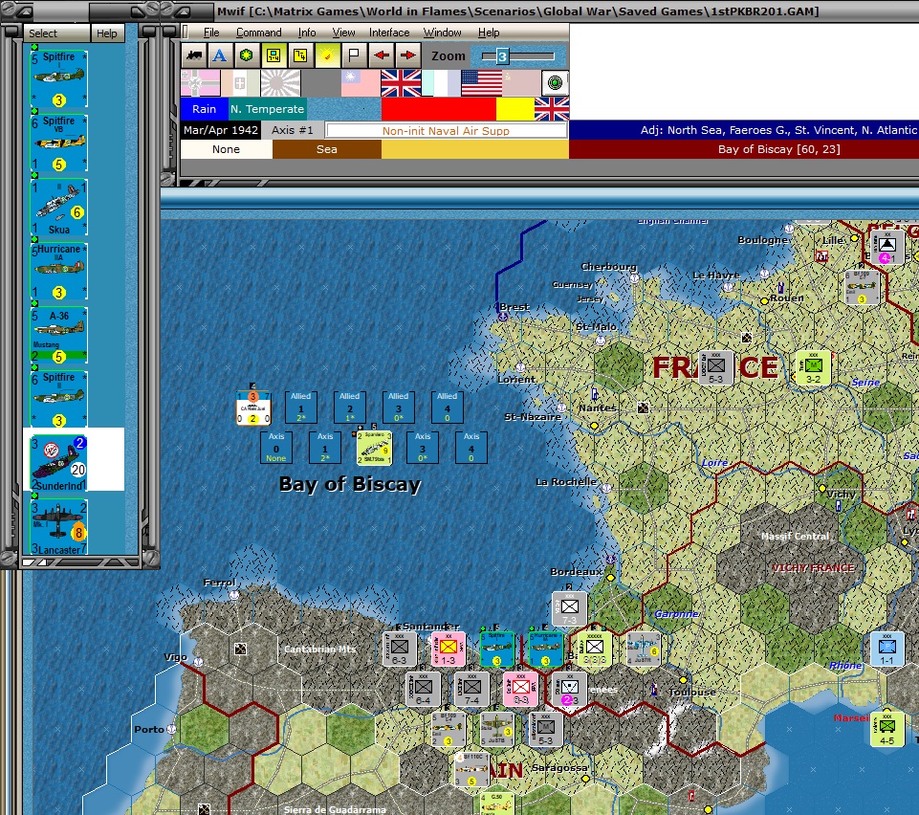Open the Help menu in main menu bar
This screenshot has height=815, width=919.
coord(489,33)
